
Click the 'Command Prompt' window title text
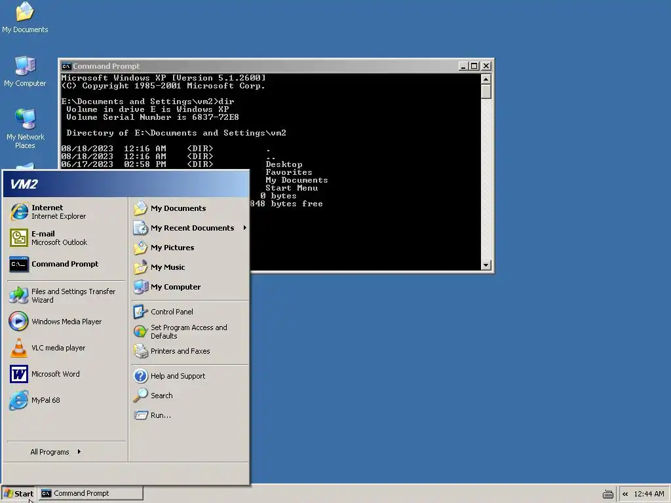click(x=106, y=66)
